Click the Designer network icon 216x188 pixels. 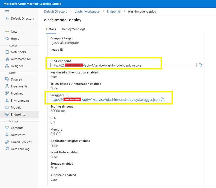pyautogui.click(x=7, y=66)
